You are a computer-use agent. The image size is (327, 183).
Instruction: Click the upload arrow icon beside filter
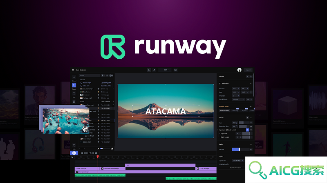click(107, 75)
